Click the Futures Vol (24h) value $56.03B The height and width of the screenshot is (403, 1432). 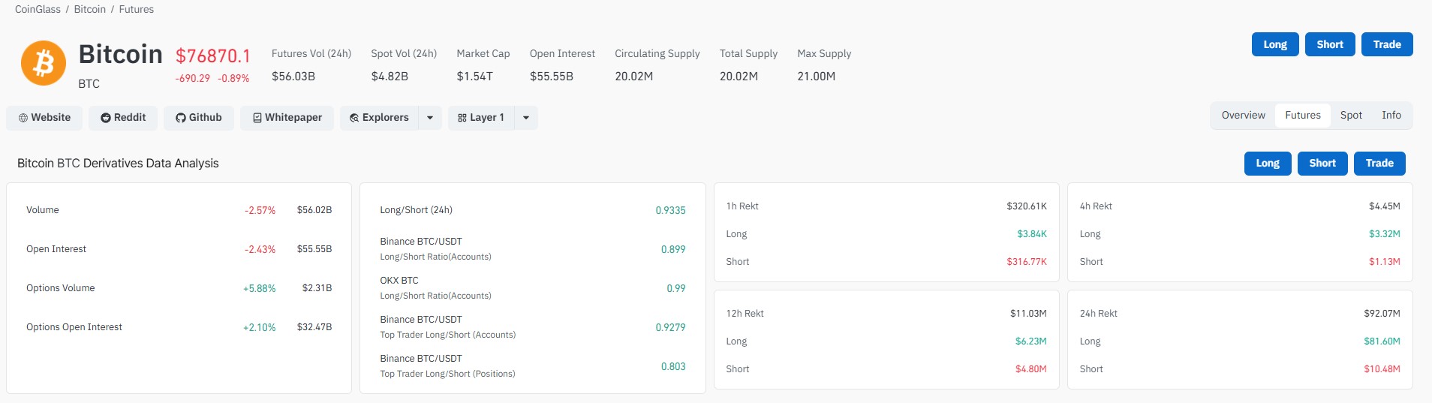[x=293, y=77]
